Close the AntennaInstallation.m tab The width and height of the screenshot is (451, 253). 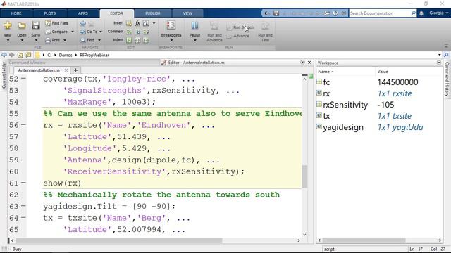[x=66, y=70]
